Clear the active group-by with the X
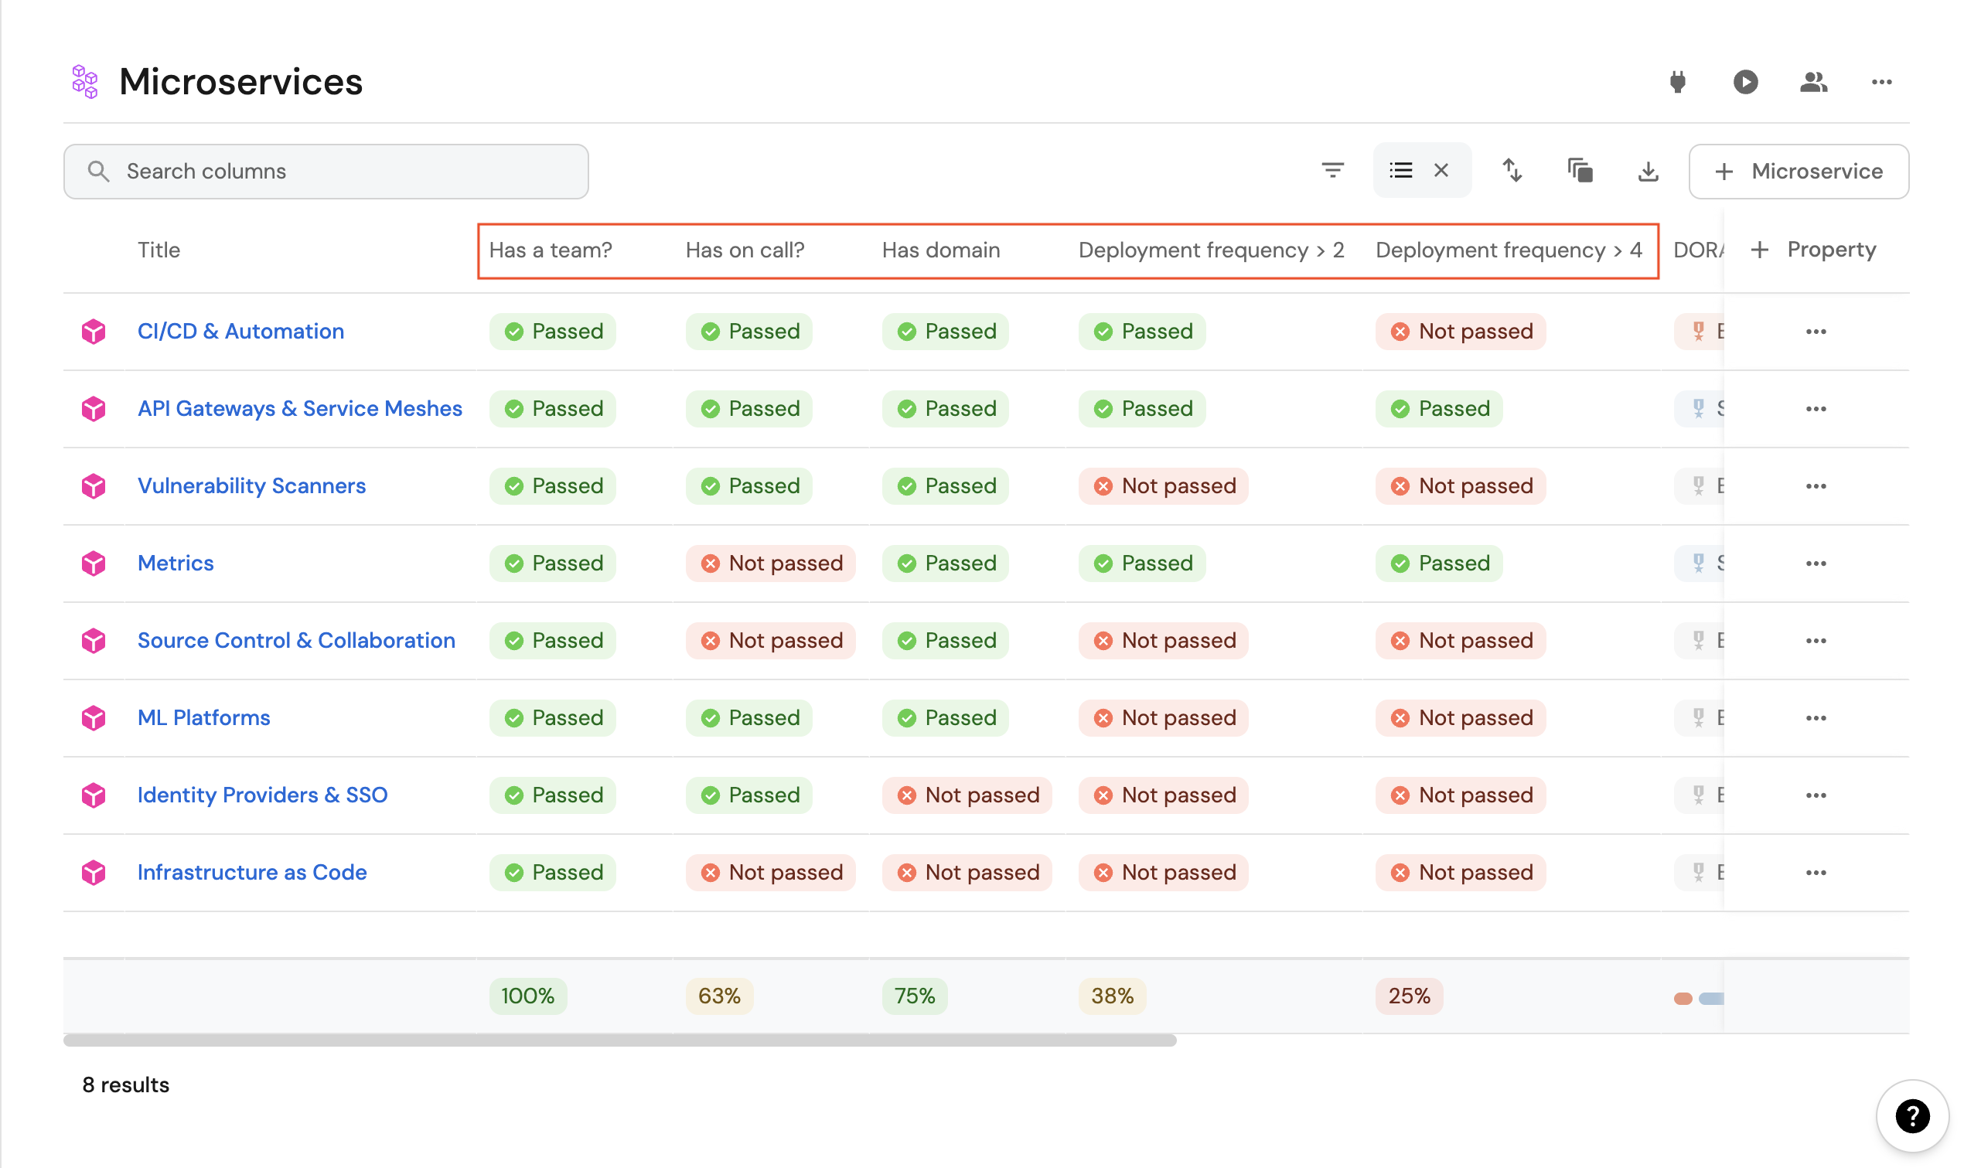 pyautogui.click(x=1441, y=170)
